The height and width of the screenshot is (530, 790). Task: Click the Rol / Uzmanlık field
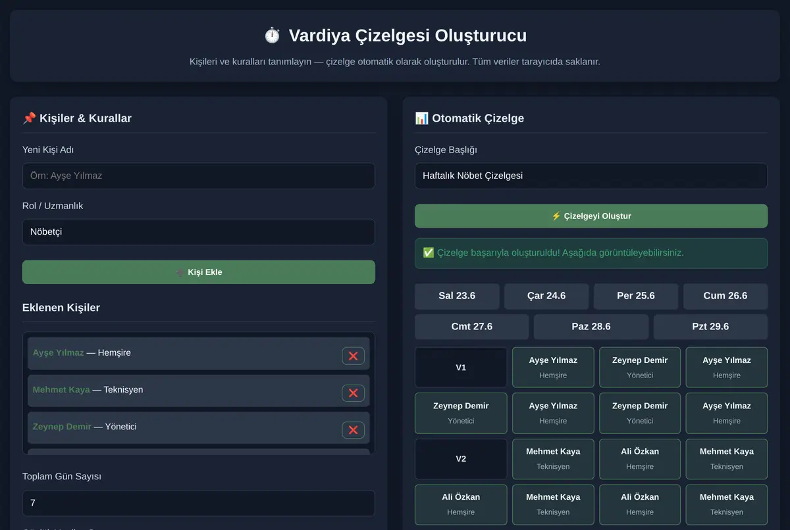pos(199,231)
